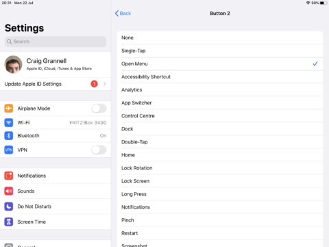Viewport: 329px width, 247px height.
Task: Toggle the VPN switch
Action: click(99, 150)
